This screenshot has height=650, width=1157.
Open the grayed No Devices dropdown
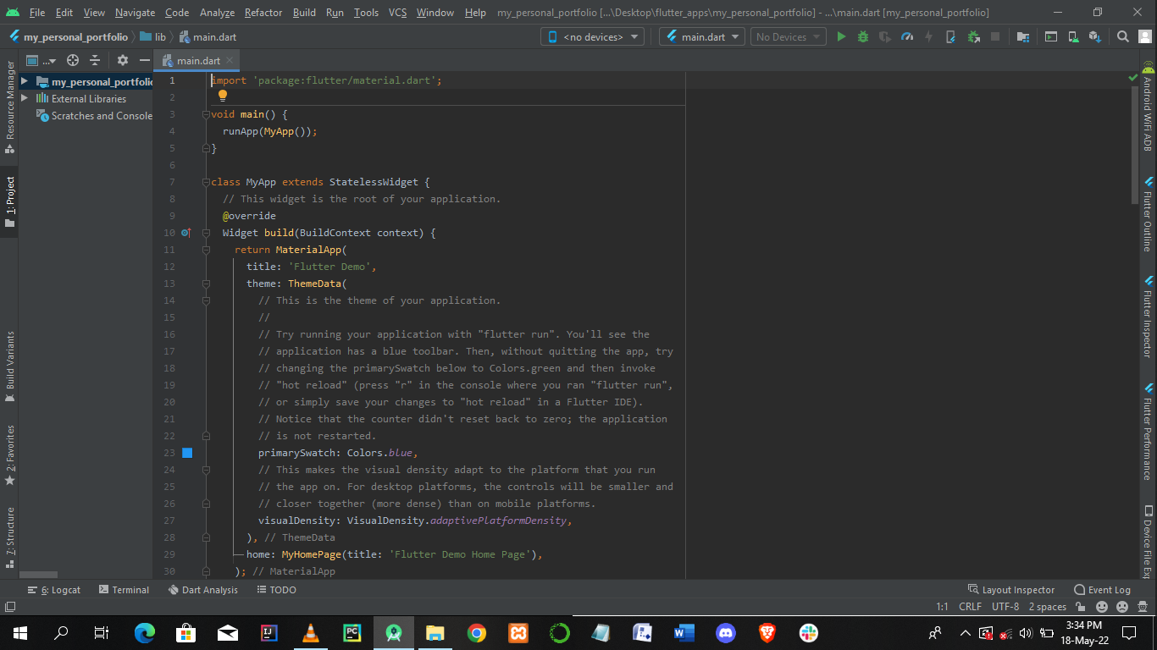[x=789, y=36]
